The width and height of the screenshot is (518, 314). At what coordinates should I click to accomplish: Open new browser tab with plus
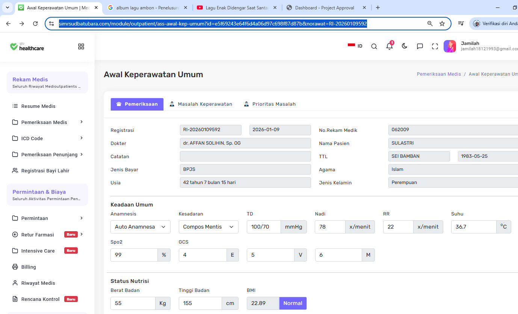pyautogui.click(x=378, y=7)
